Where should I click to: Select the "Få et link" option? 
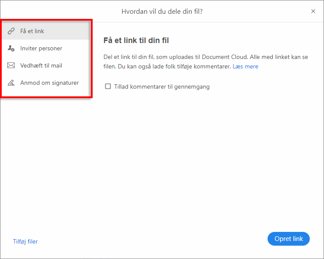coord(32,31)
